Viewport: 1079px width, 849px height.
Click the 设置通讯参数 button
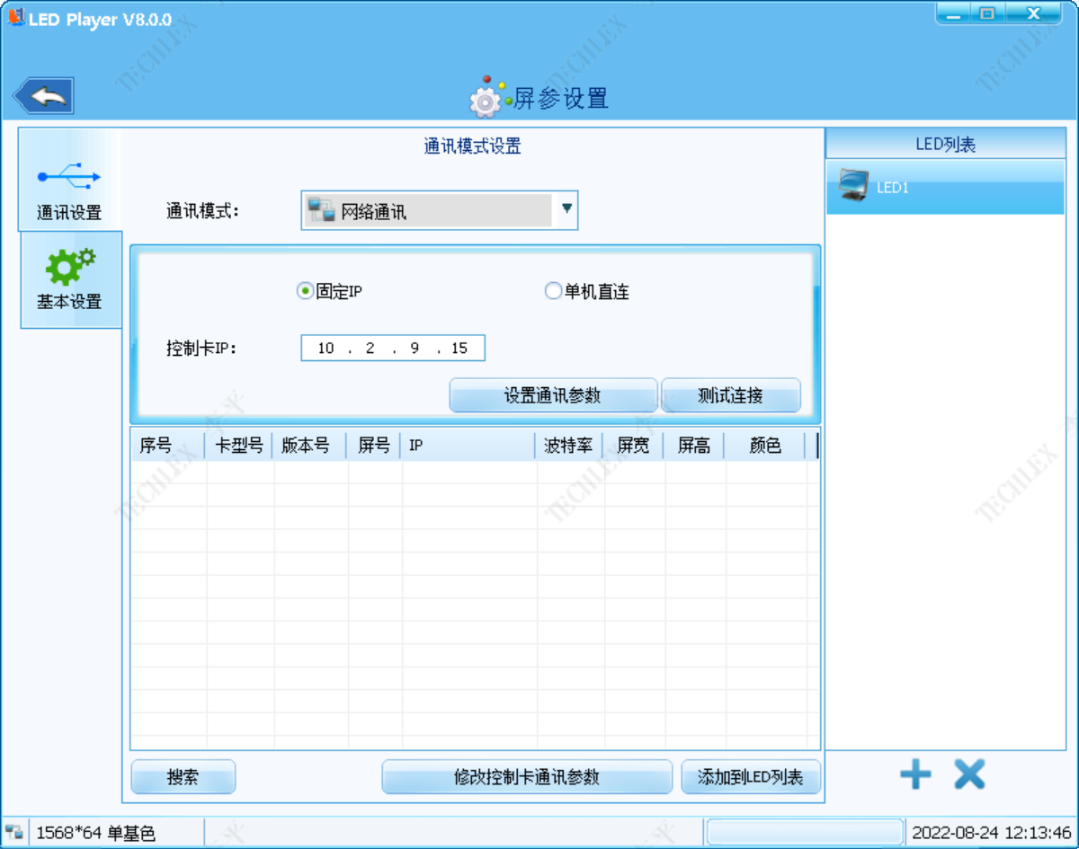pyautogui.click(x=553, y=395)
